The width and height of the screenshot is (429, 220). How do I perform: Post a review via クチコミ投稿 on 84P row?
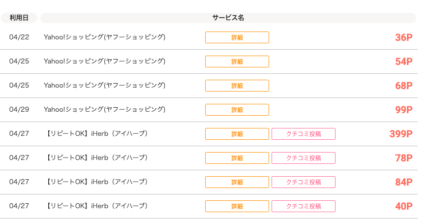pos(303,182)
